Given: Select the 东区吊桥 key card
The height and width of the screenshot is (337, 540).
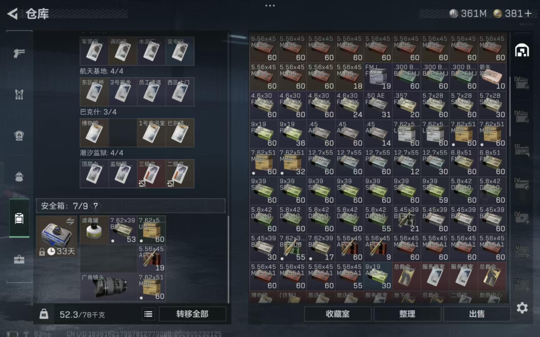Looking at the screenshot, I should tap(94, 92).
